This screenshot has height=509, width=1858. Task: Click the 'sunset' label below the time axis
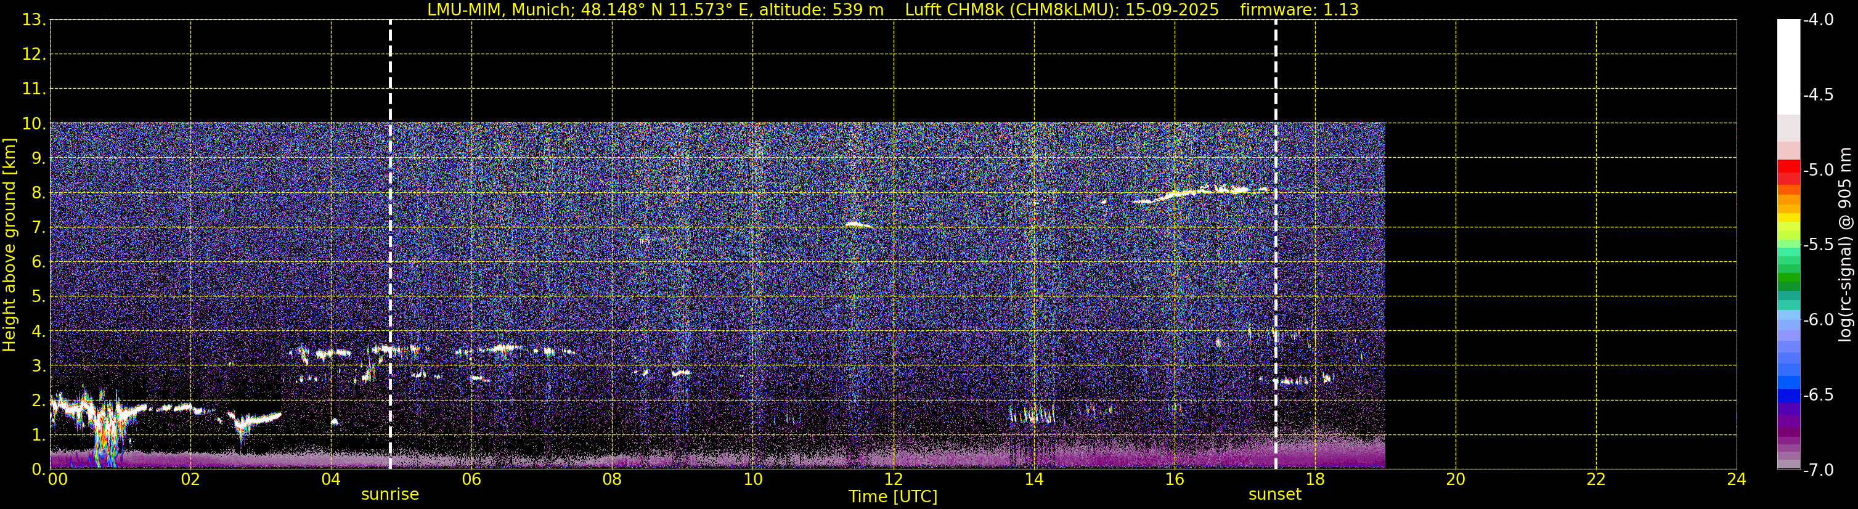pos(1274,495)
